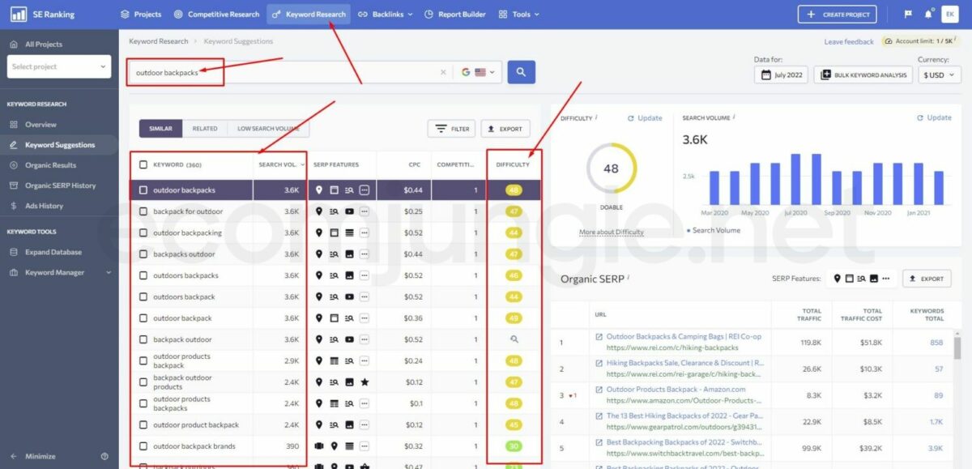The image size is (972, 469).
Task: Expand the Google US search engine selector
Action: pyautogui.click(x=477, y=72)
